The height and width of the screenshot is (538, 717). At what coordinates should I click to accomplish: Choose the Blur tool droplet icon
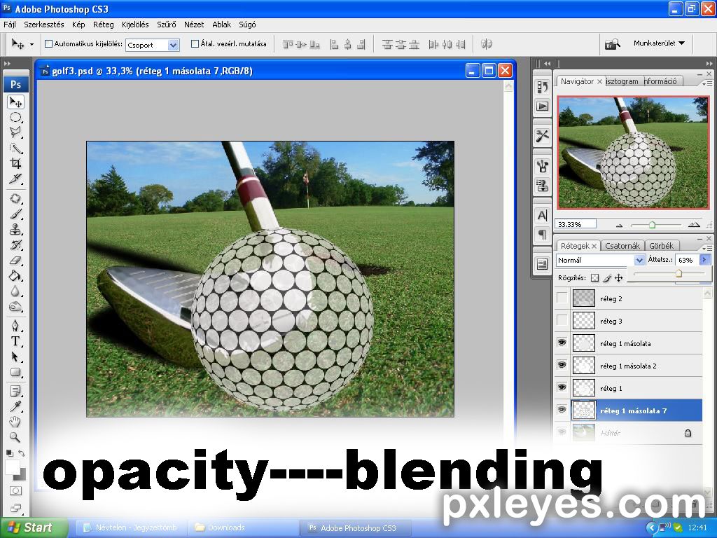(x=16, y=291)
